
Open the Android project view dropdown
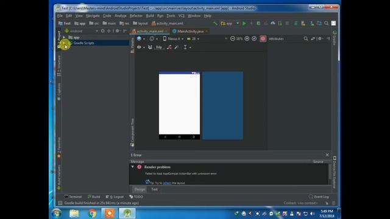point(81,31)
